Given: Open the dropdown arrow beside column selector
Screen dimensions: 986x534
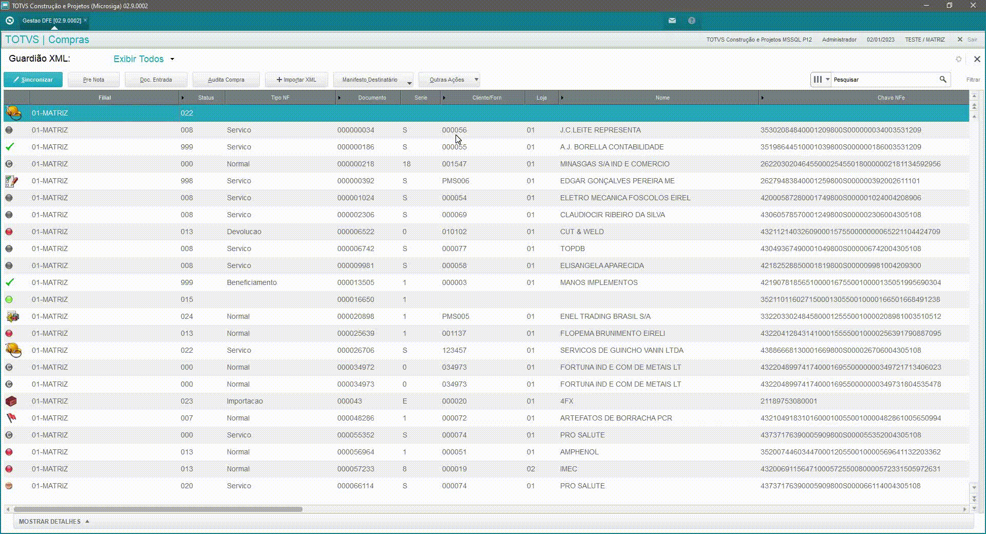Looking at the screenshot, I should click(x=827, y=80).
